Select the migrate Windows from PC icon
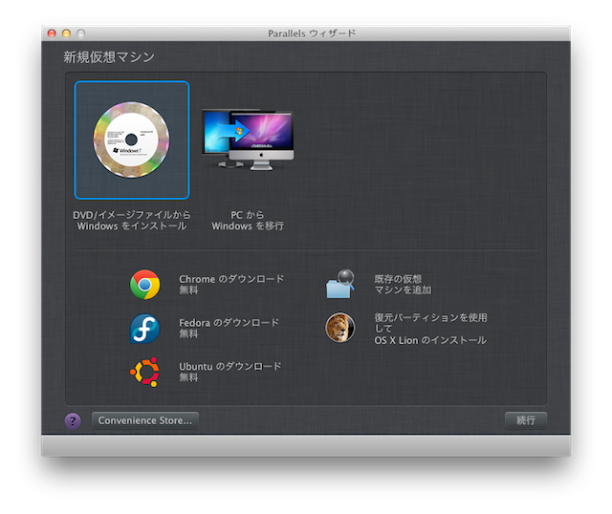The width and height of the screenshot is (612, 514). (x=248, y=139)
